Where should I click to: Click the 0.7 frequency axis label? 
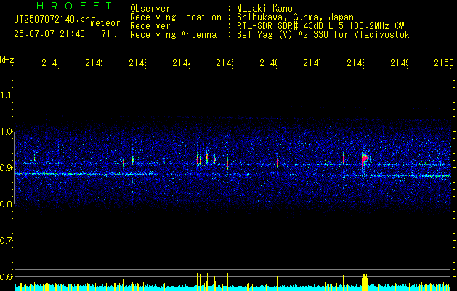[x=6, y=241]
